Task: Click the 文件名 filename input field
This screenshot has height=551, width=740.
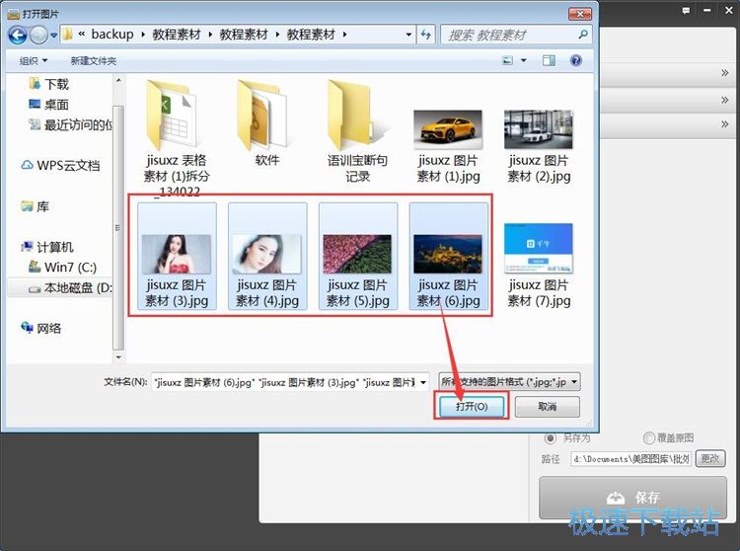Action: tap(284, 381)
